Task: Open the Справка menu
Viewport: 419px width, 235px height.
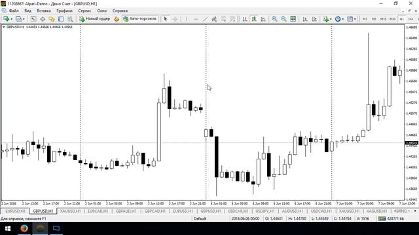Action: pyautogui.click(x=120, y=10)
